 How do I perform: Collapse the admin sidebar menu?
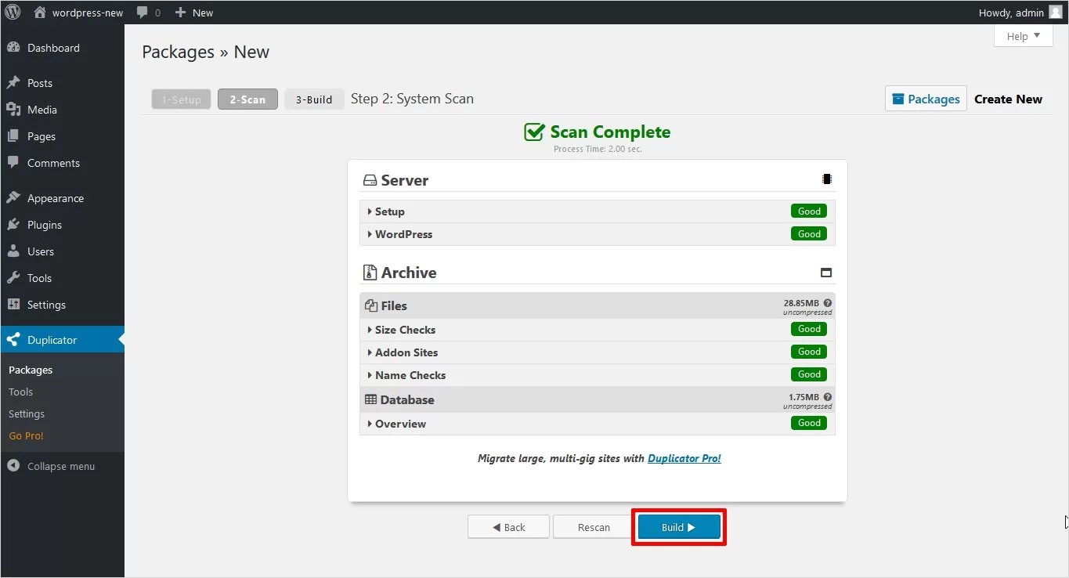pos(53,466)
